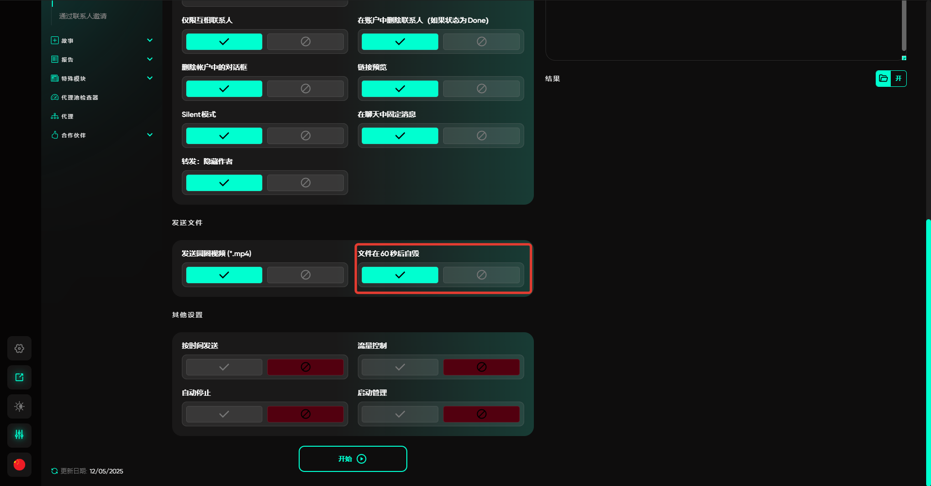Click the refresh icon beside 更新日期
The image size is (931, 486).
pyautogui.click(x=54, y=471)
